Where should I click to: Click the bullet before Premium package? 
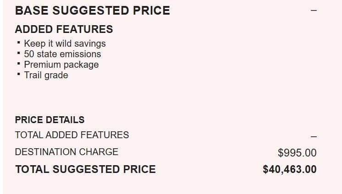coord(19,64)
